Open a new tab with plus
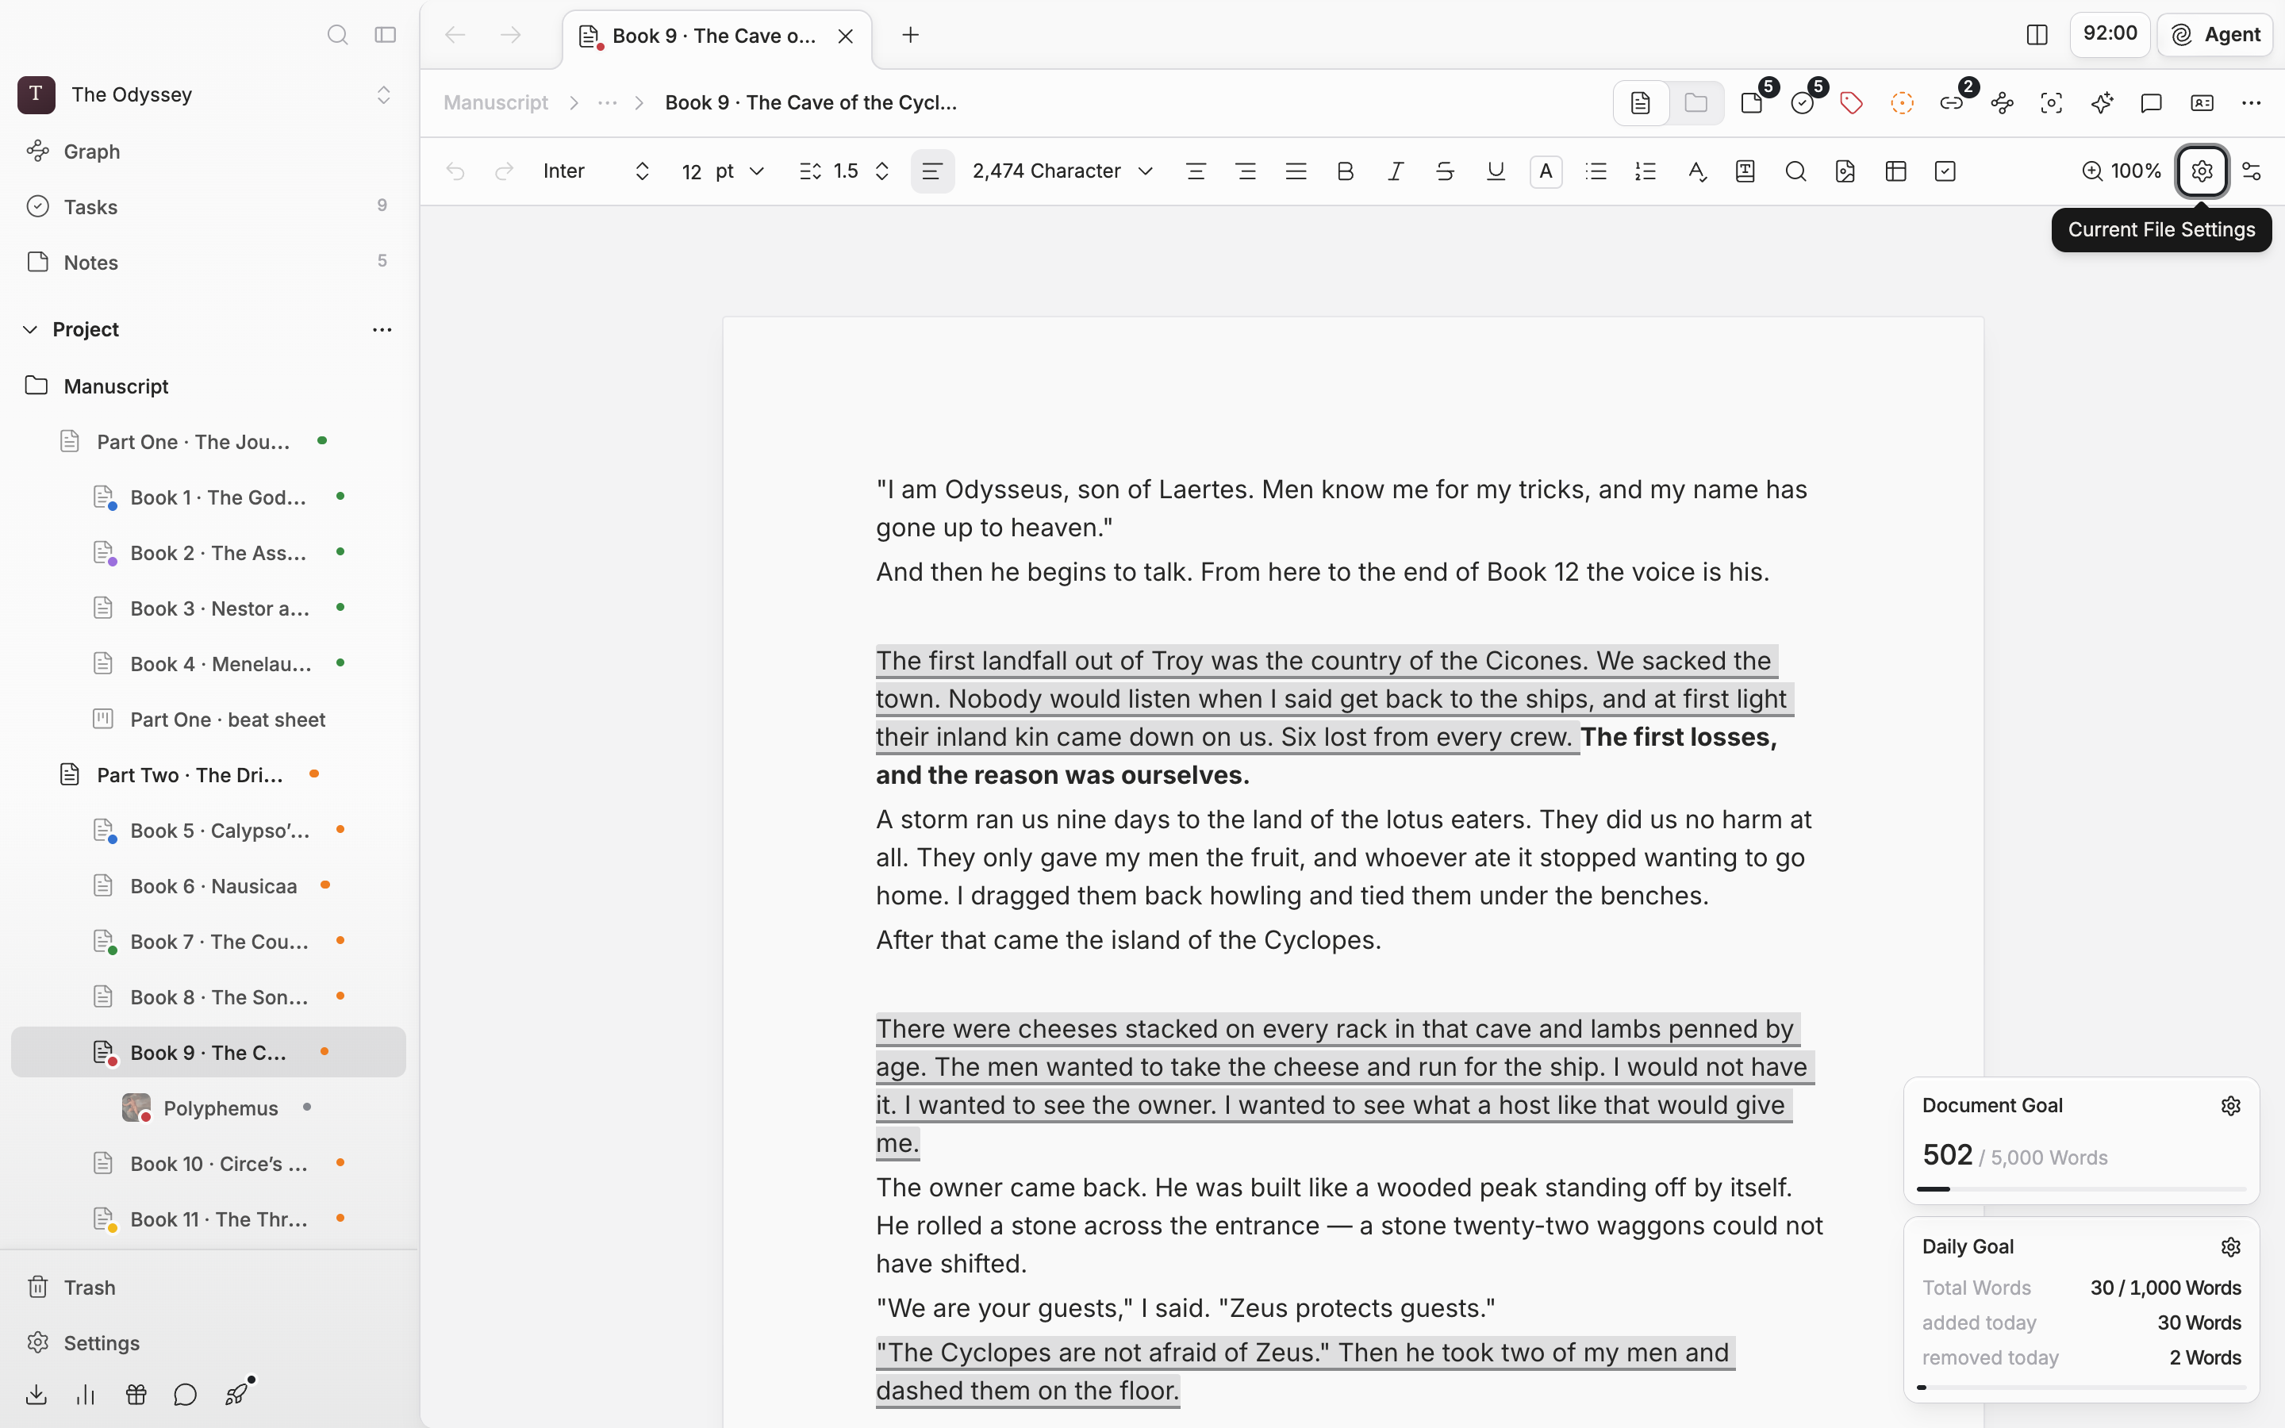Image resolution: width=2285 pixels, height=1428 pixels. pos(910,35)
